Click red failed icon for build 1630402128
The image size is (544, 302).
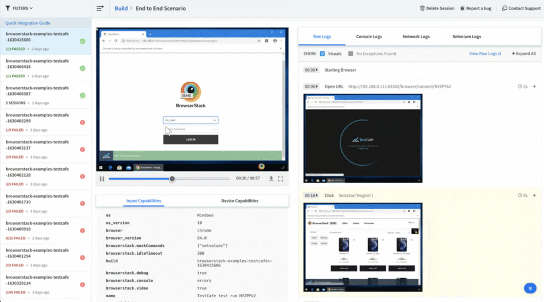coord(82,177)
